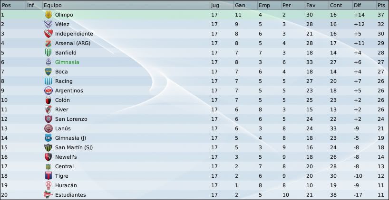Click the Tigre shield icon
The image size is (389, 200).
[x=48, y=176]
